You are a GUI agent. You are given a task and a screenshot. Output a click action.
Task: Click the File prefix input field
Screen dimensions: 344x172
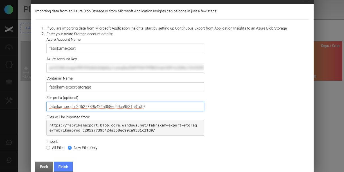[x=125, y=107]
